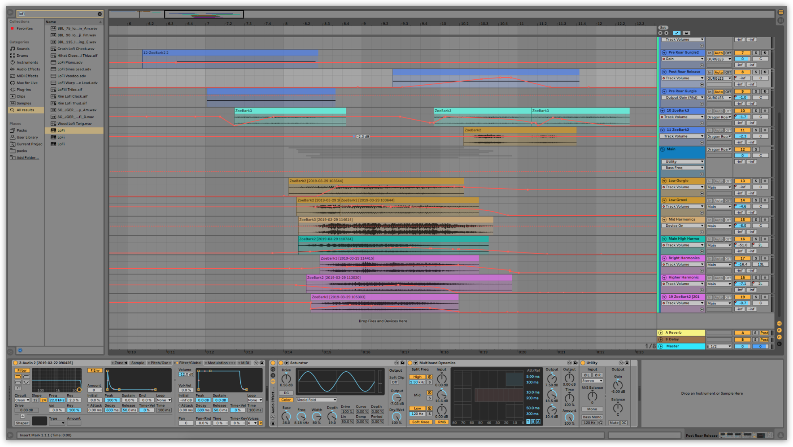Click Saturator hot-swap preset icon
Screen dimensions: 793x447
tap(396, 363)
